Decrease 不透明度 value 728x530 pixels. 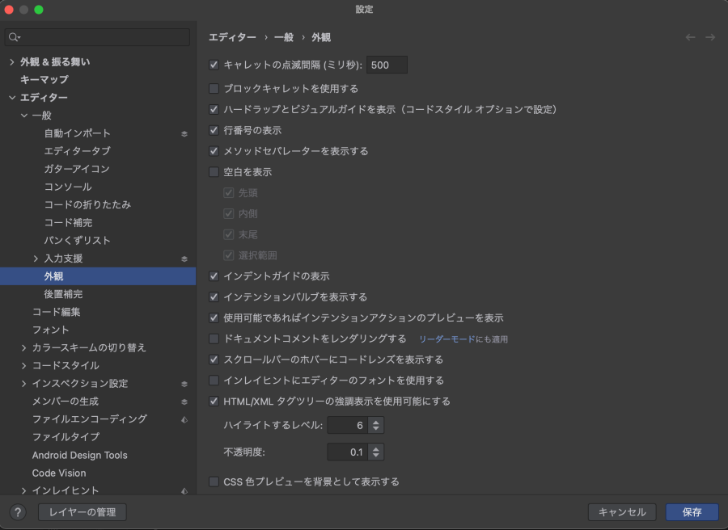(376, 455)
